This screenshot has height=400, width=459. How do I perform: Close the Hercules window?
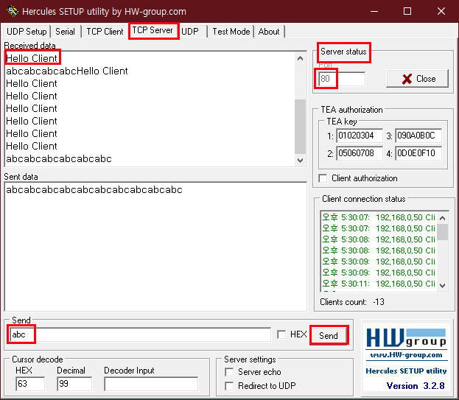tap(441, 11)
